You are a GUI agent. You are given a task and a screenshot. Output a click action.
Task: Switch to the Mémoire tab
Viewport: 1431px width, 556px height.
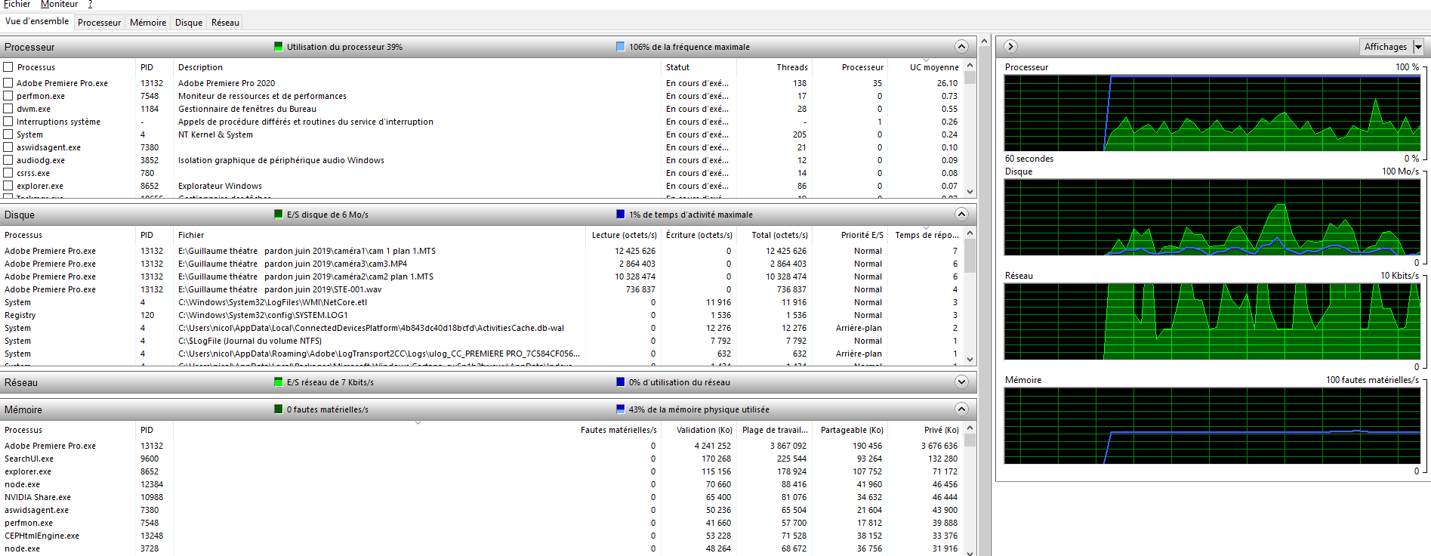(148, 23)
